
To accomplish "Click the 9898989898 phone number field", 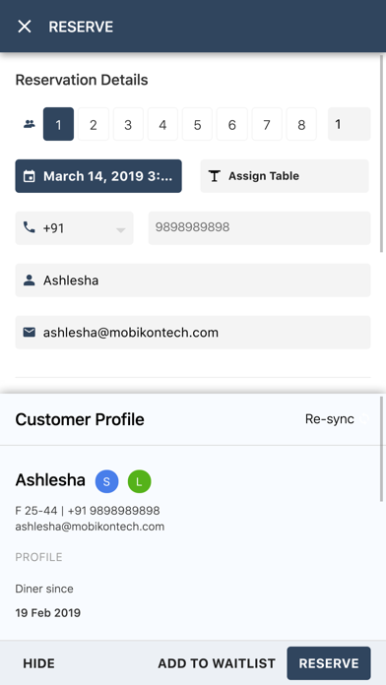I will tap(259, 228).
